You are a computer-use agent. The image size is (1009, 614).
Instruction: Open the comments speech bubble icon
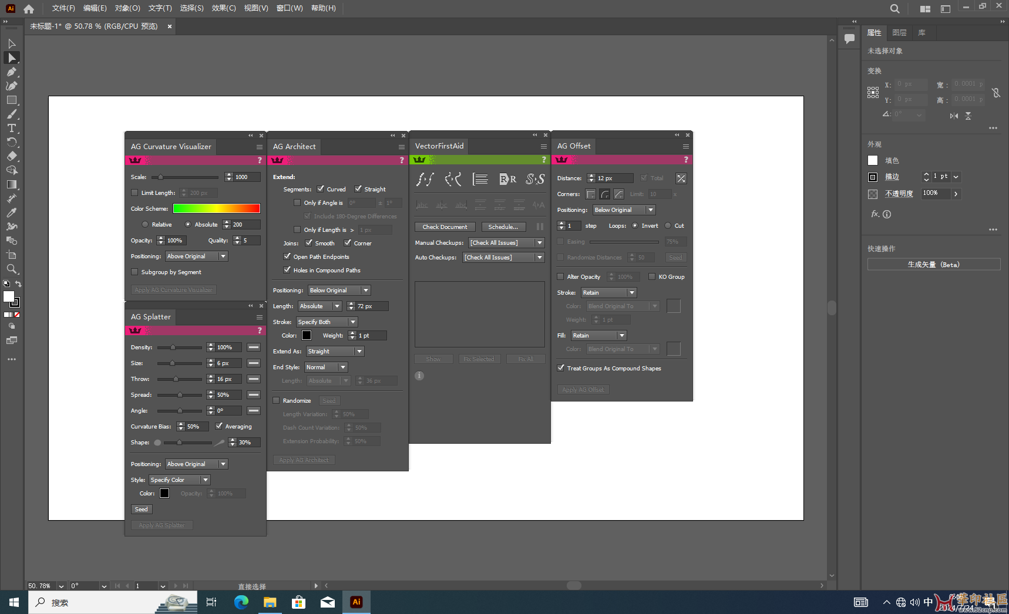[x=849, y=39]
